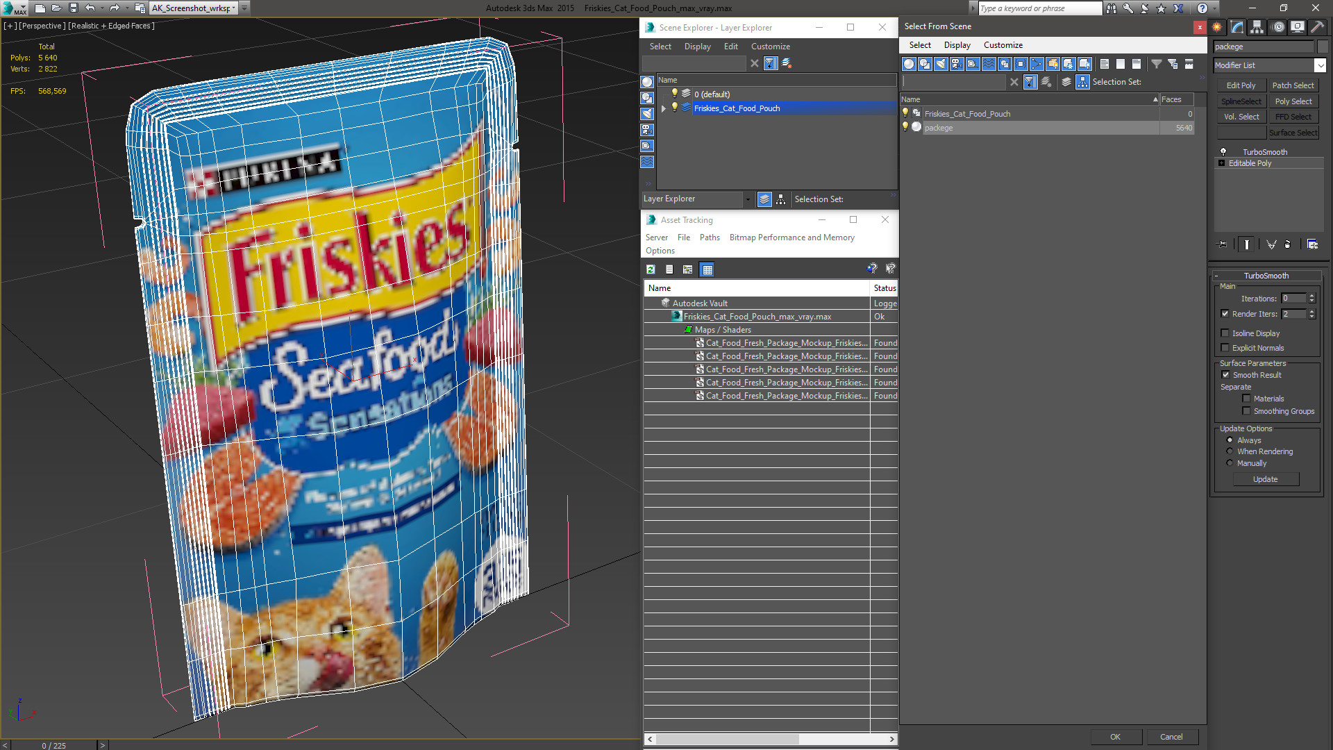Expand Editable Poly sub-objects plus icon

click(x=1222, y=163)
